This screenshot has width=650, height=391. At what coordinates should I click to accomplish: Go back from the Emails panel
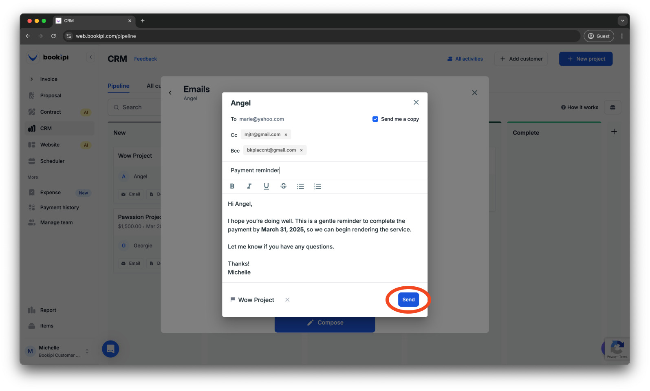(170, 93)
